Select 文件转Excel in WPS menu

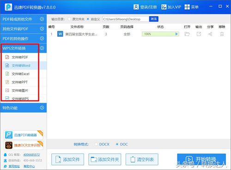(x=20, y=74)
